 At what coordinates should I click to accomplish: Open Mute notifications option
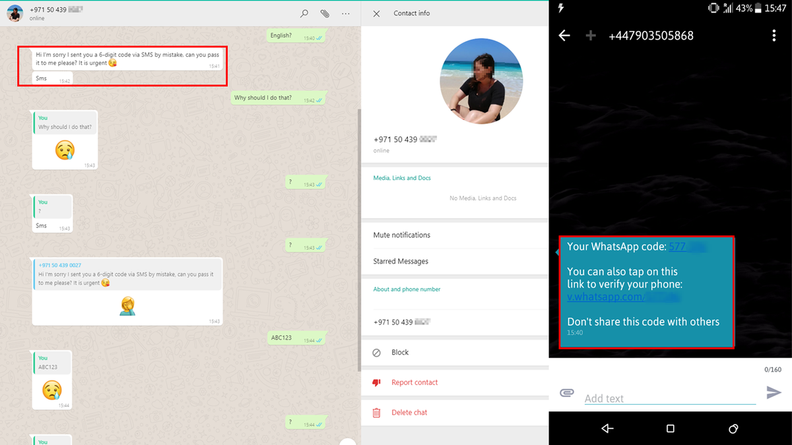(455, 235)
